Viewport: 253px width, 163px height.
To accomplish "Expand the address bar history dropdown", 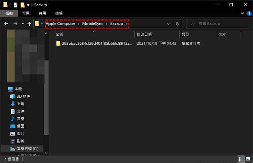I will tap(168, 24).
